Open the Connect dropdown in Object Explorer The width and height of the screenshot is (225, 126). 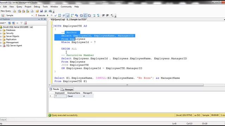3,23
